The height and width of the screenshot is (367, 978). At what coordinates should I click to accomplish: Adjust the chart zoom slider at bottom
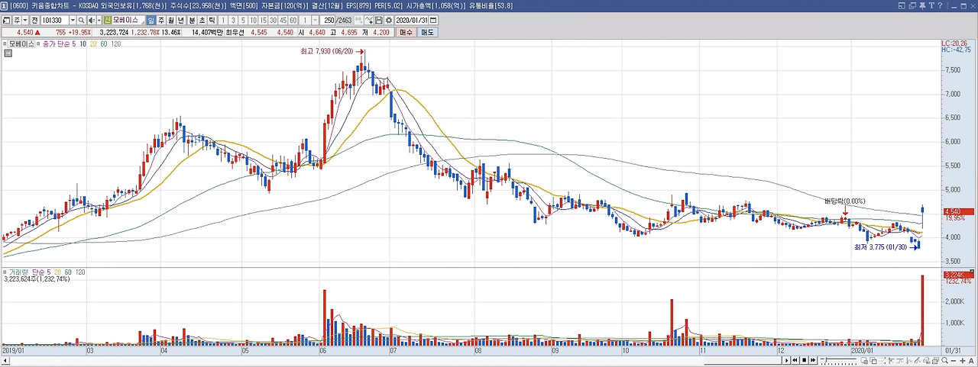pyautogui.click(x=838, y=360)
